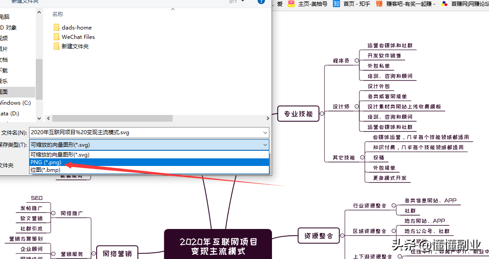Expand the file name history dropdown
The height and width of the screenshot is (259, 489).
[265, 132]
